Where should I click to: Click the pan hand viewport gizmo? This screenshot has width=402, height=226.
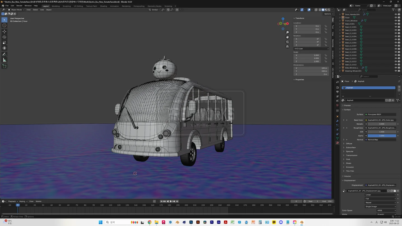287,37
